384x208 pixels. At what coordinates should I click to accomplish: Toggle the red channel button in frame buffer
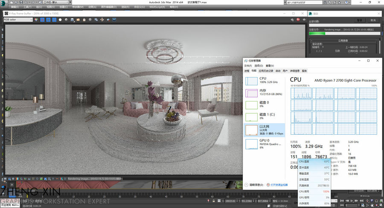[x=42, y=20]
